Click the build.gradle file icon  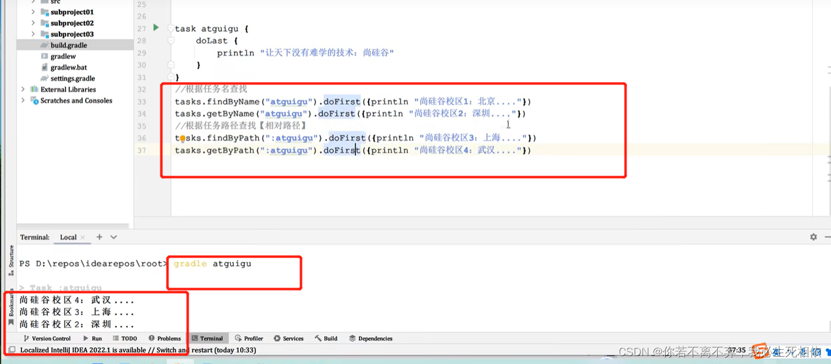pyautogui.click(x=45, y=45)
